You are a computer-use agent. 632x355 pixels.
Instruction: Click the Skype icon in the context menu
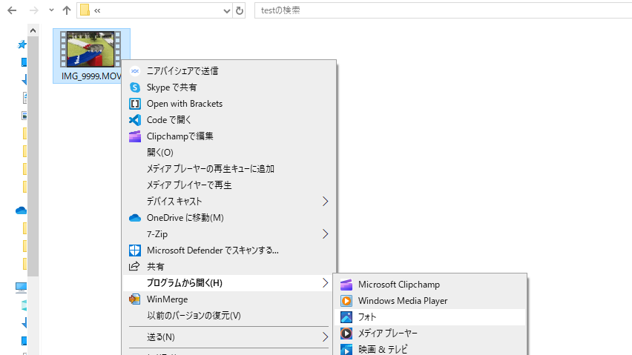pos(134,87)
